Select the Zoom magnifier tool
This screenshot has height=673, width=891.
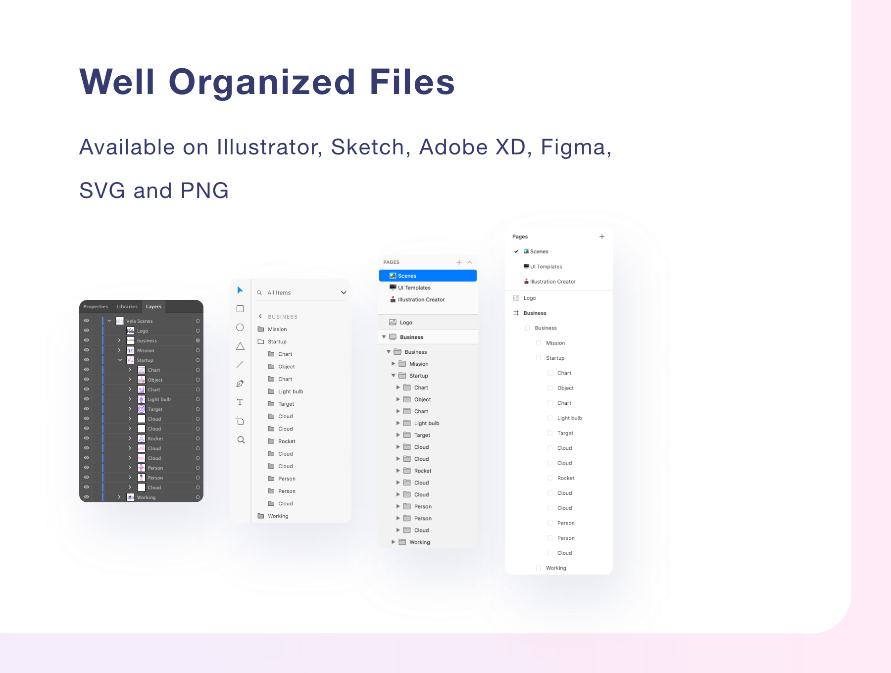[x=241, y=440]
